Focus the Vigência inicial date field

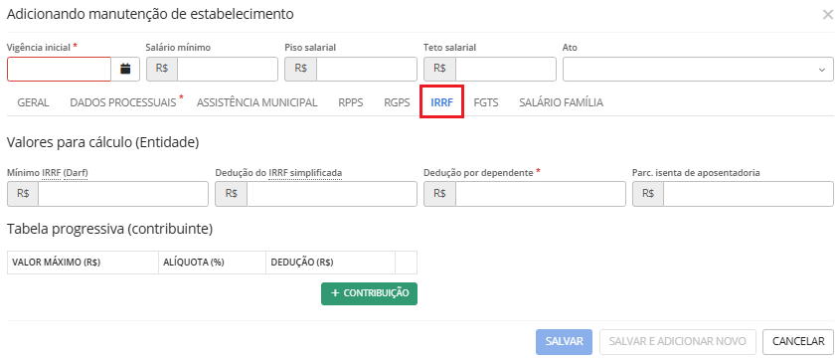tap(60, 69)
